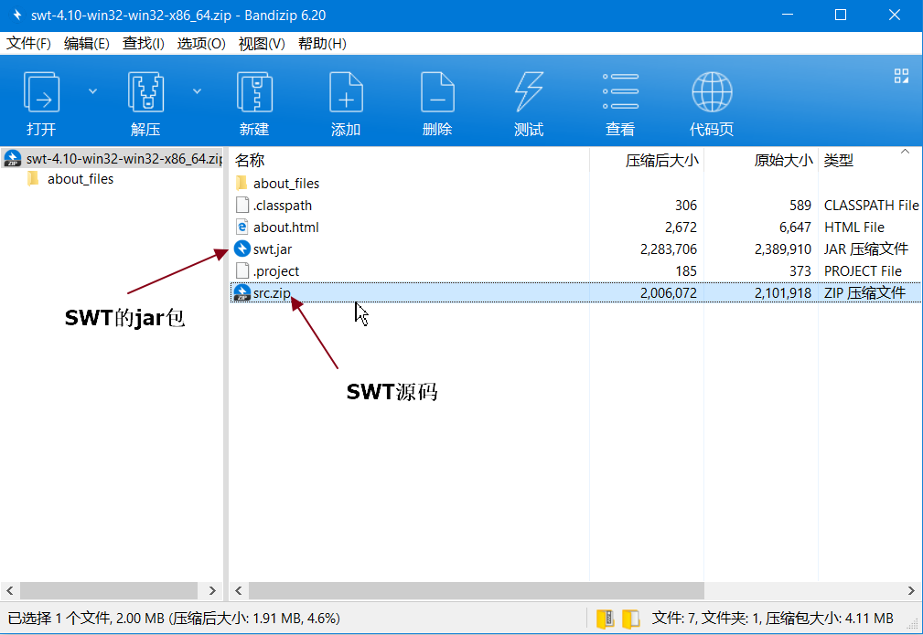Select the .classpath file name
Image resolution: width=923 pixels, height=635 pixels.
tap(283, 206)
